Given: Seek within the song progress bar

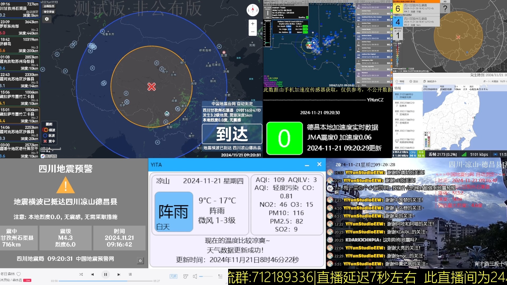Looking at the screenshot, I should pos(106,281).
